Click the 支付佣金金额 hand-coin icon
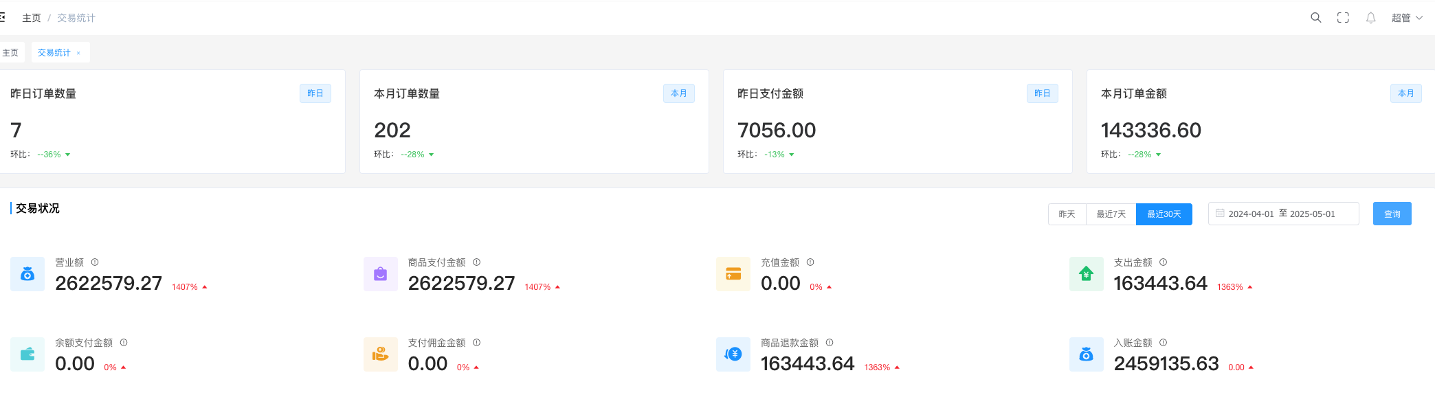Image resolution: width=1435 pixels, height=397 pixels. coord(380,354)
